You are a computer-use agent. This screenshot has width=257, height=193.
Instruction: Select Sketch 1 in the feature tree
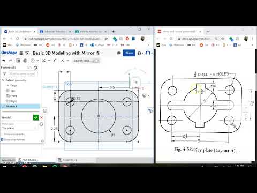pyautogui.click(x=20, y=106)
